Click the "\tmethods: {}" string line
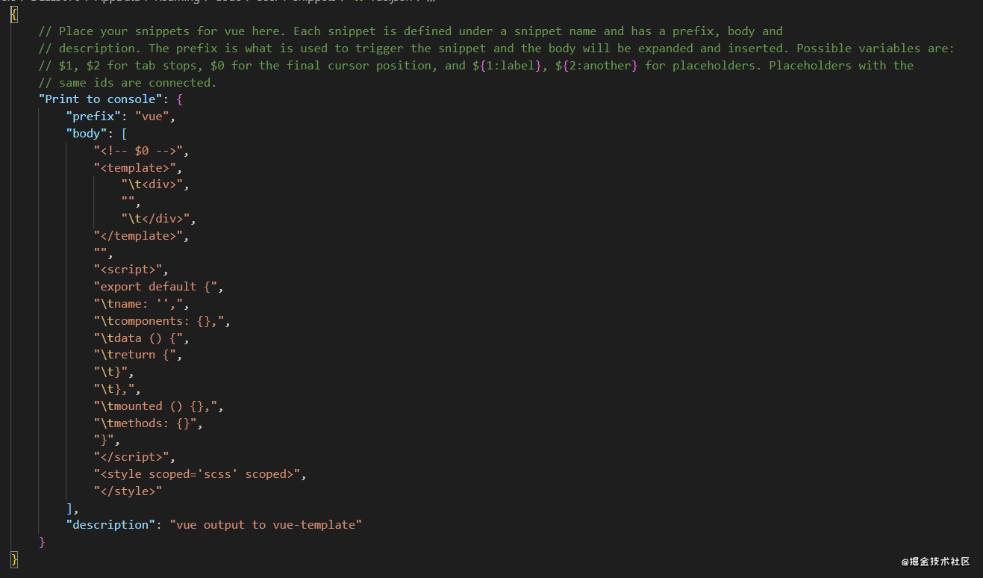 [x=149, y=423]
